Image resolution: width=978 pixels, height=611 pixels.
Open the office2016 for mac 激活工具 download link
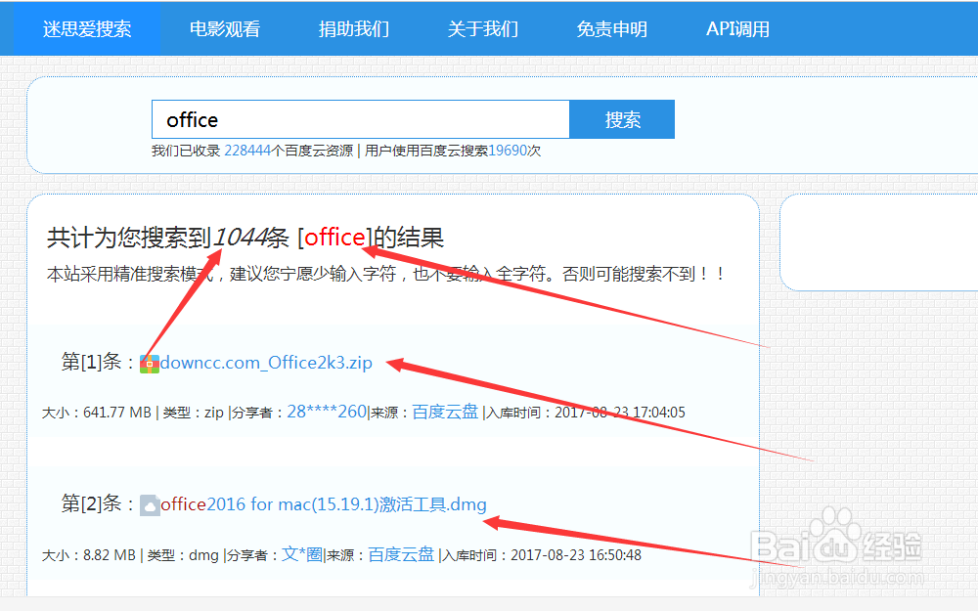[323, 503]
